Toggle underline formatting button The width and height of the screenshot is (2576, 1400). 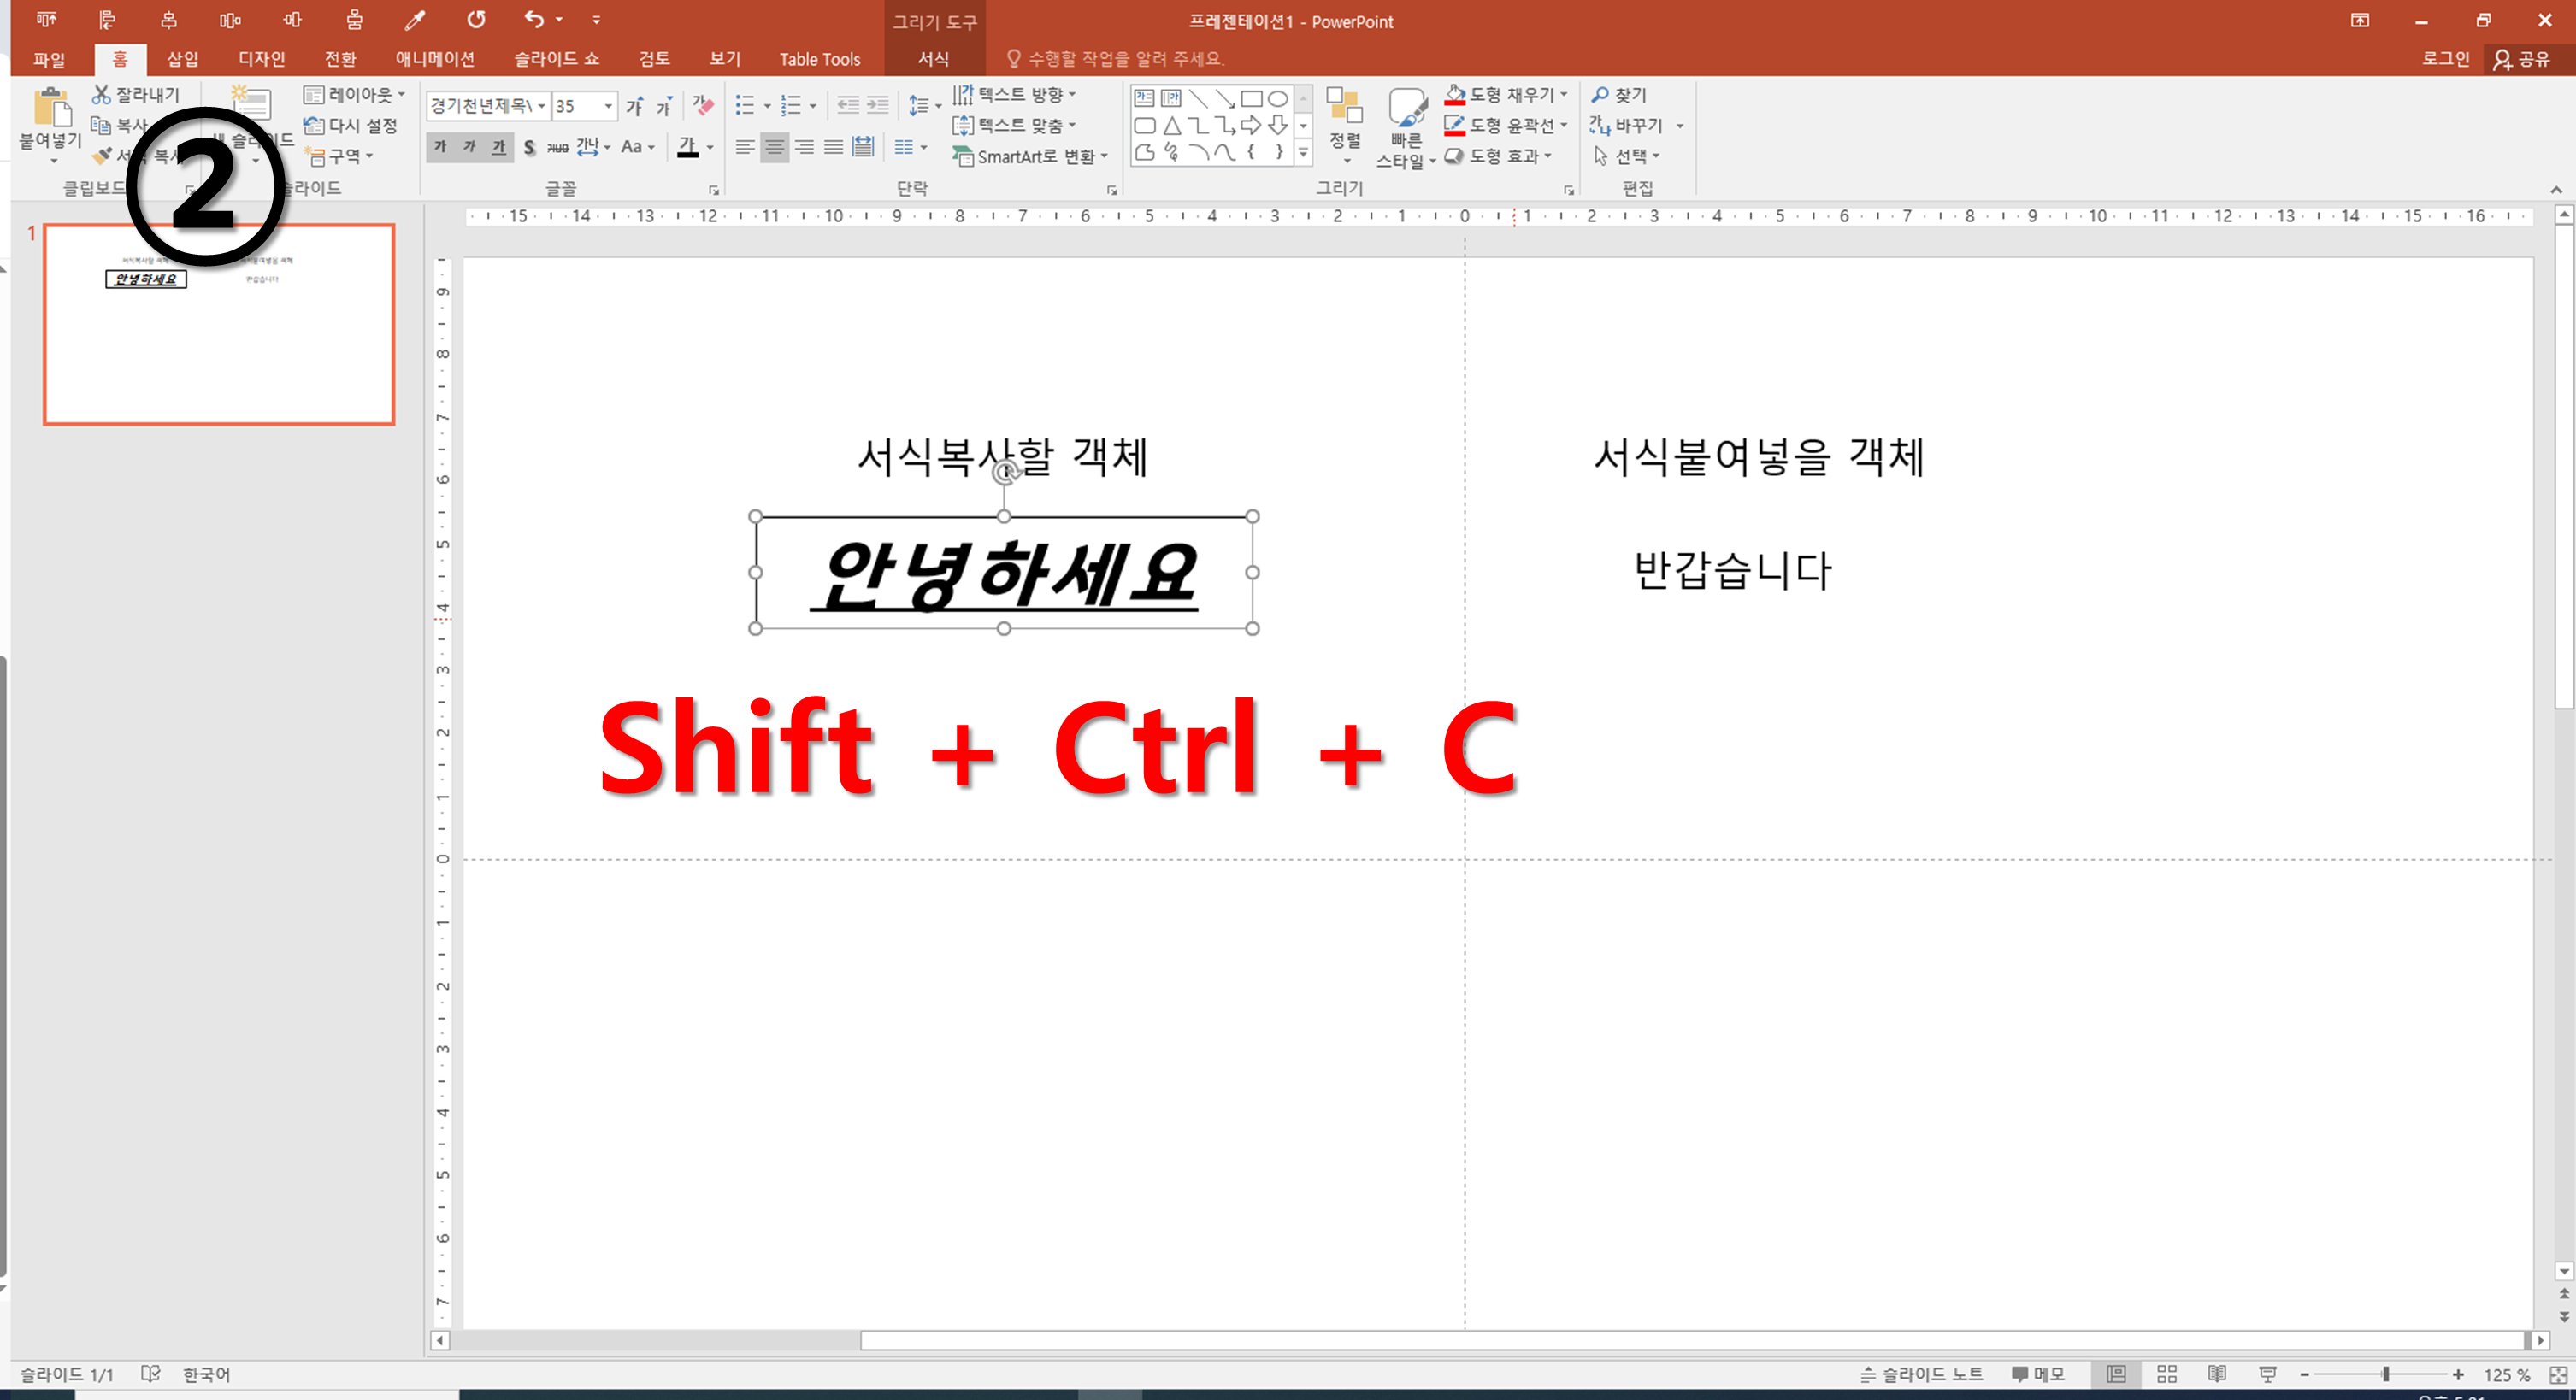click(498, 147)
